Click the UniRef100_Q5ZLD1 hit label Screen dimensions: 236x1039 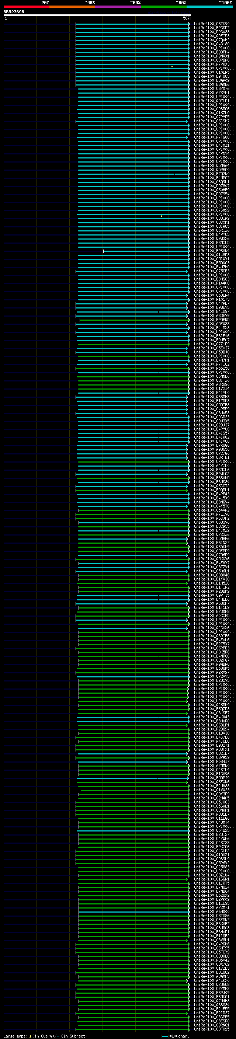coord(211,101)
